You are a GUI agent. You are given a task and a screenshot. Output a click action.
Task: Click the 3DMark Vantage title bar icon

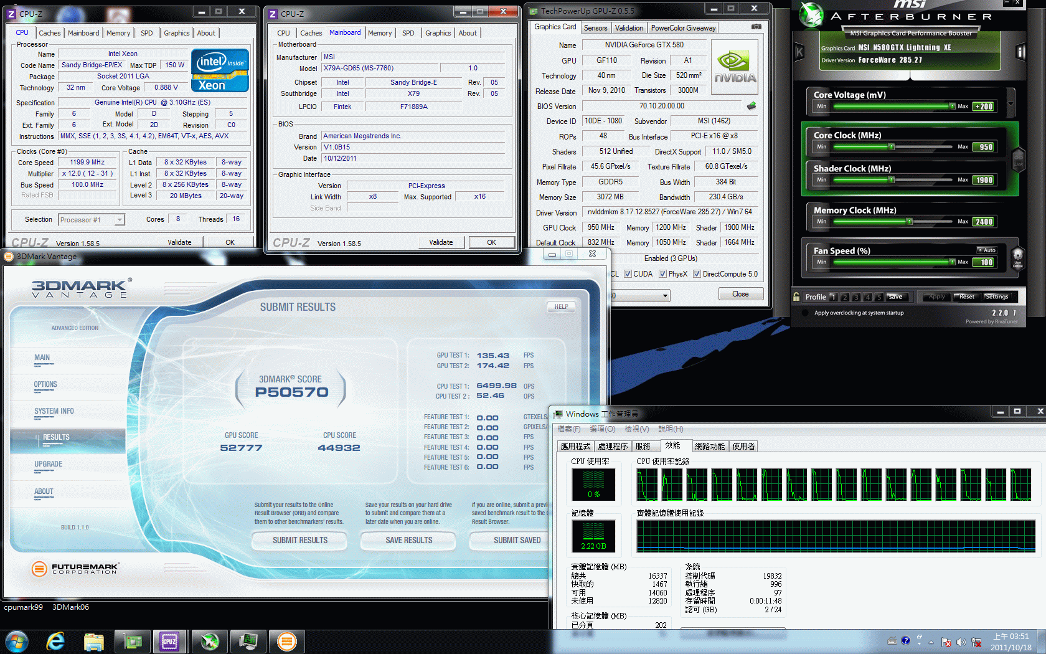tap(9, 256)
